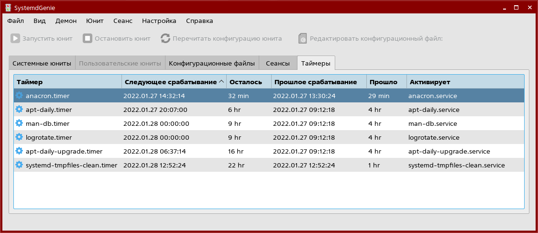Click the gear icon beside apt-daily.timer
Image resolution: width=538 pixels, height=233 pixels.
click(x=19, y=110)
